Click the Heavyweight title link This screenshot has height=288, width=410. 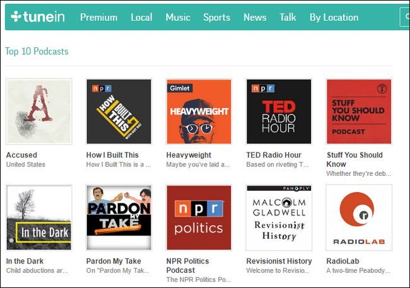(189, 155)
